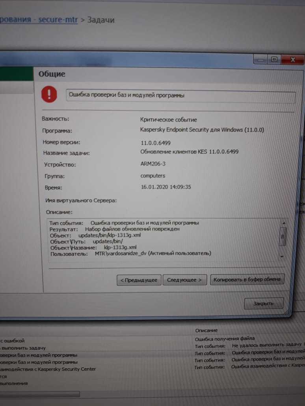The height and width of the screenshot is (406, 305).
Task: Click 'Тип события' line in description box
Action: [124, 223]
